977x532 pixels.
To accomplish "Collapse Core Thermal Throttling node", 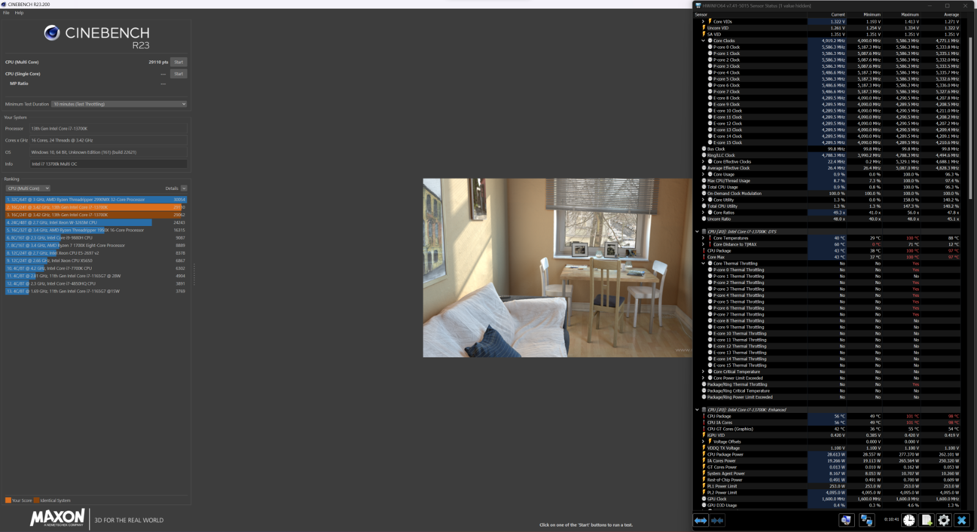I will [x=703, y=263].
